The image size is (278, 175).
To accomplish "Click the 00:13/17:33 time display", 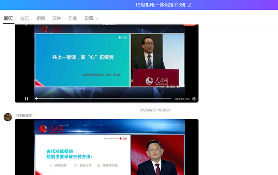I will tap(182, 99).
